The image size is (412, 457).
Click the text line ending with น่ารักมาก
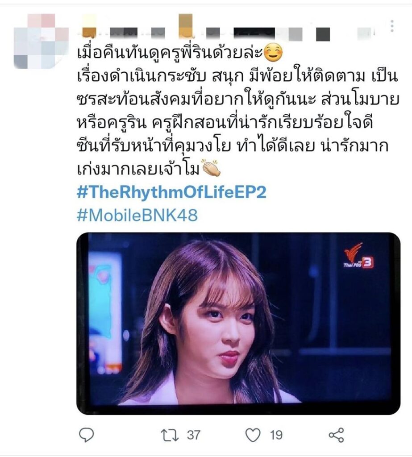coord(233,145)
